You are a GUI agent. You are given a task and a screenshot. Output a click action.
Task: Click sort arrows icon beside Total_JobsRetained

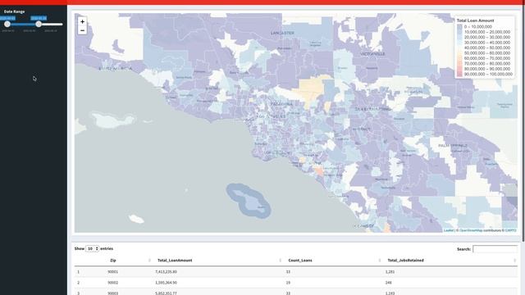click(514, 261)
